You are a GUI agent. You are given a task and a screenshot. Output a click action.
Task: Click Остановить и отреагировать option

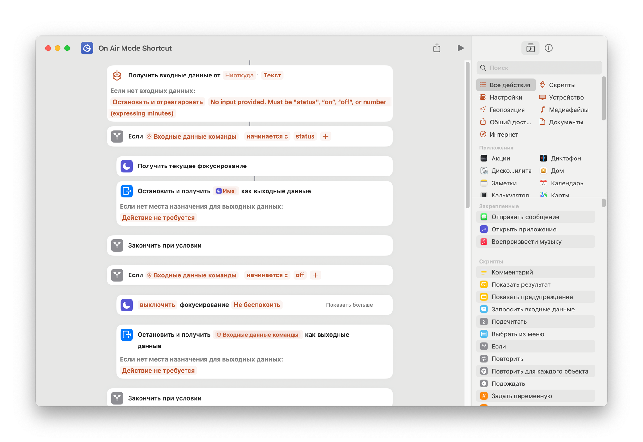(158, 102)
